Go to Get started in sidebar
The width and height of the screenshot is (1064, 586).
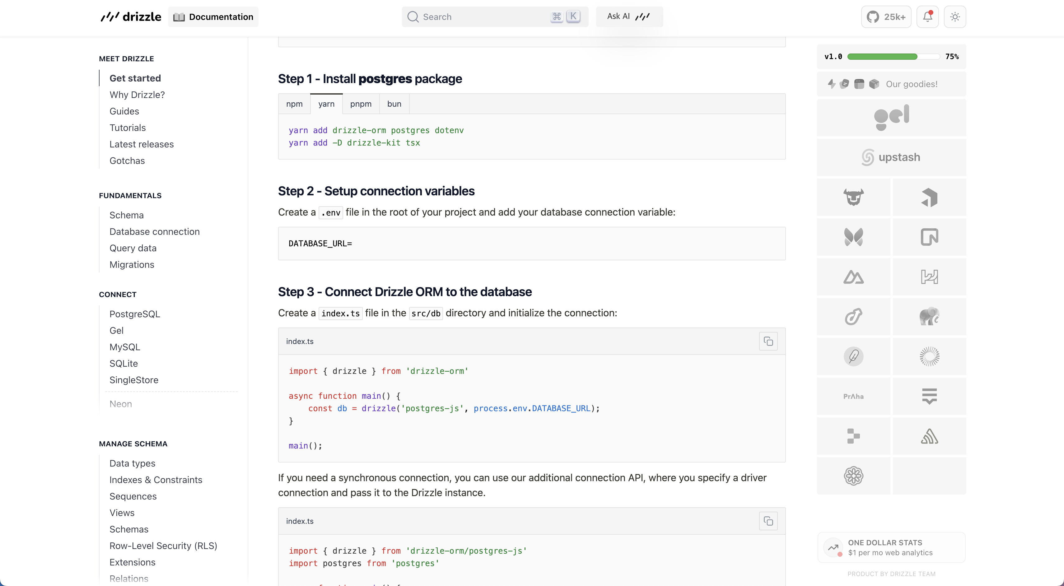tap(135, 78)
